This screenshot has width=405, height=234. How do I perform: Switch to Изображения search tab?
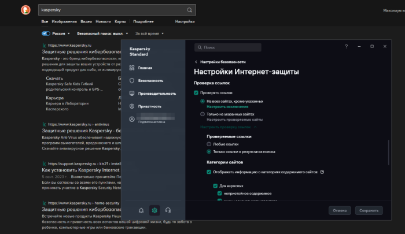coord(64,22)
